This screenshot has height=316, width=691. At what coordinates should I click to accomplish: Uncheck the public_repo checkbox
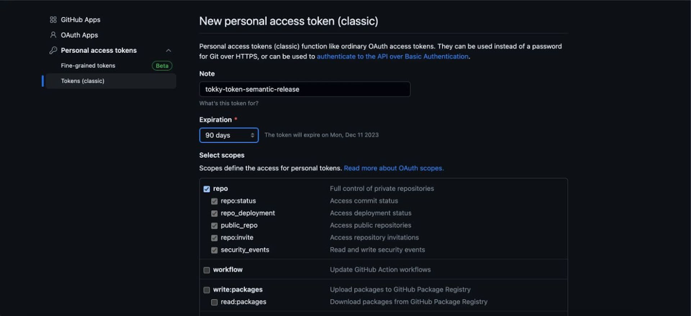click(214, 225)
